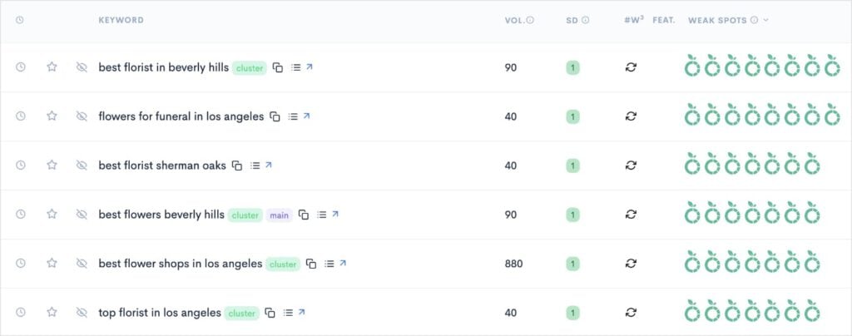Open external link for 'best florist sherman oaks'

(x=268, y=165)
